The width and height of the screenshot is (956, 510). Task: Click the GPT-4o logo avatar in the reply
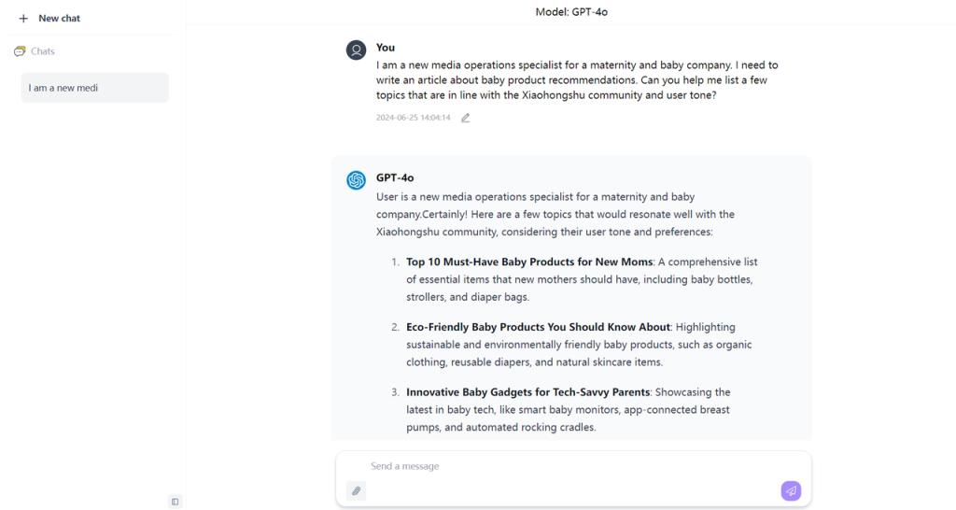(x=356, y=180)
